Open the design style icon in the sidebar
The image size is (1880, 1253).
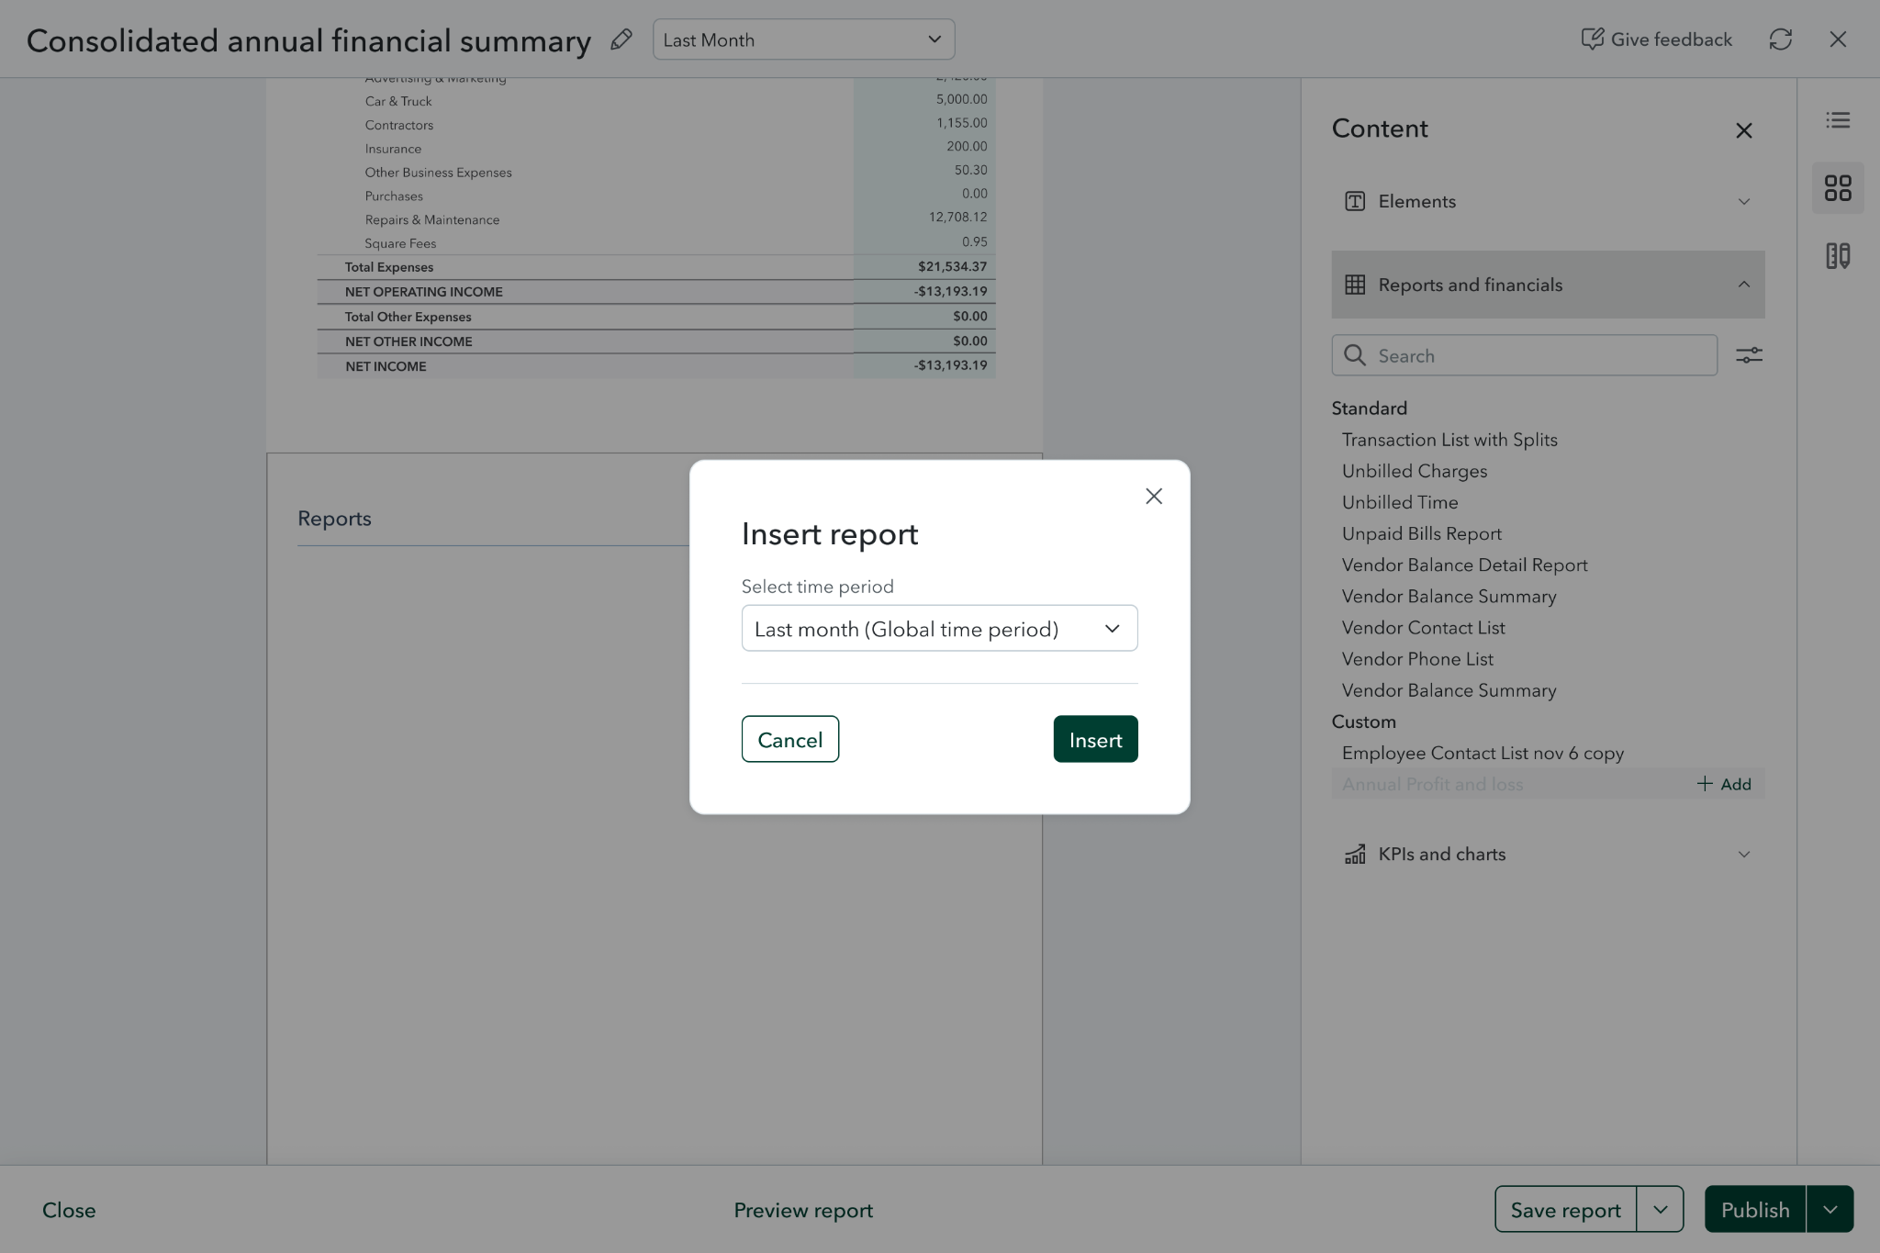[x=1838, y=256]
